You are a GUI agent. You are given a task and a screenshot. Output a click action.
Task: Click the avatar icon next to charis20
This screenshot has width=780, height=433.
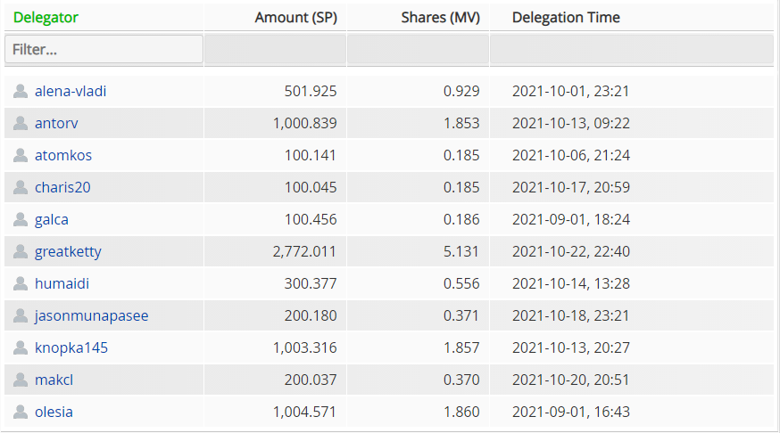(x=21, y=187)
